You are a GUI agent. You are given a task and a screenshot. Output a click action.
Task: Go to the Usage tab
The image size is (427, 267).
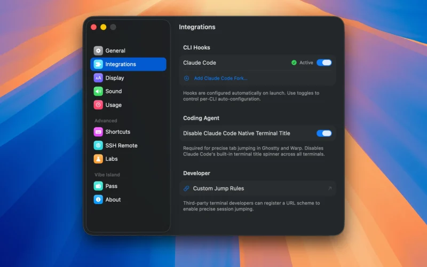[x=128, y=105]
